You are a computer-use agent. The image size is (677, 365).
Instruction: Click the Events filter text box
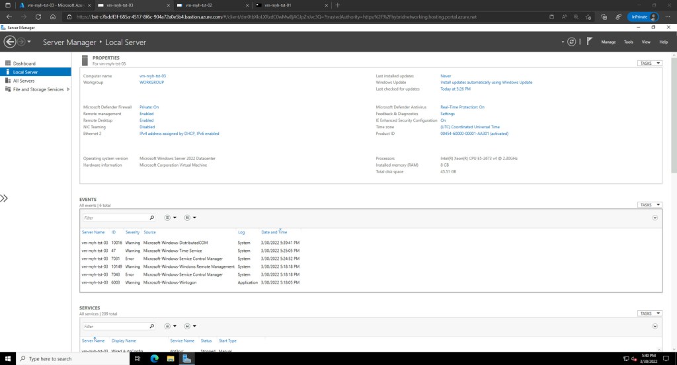click(x=114, y=217)
